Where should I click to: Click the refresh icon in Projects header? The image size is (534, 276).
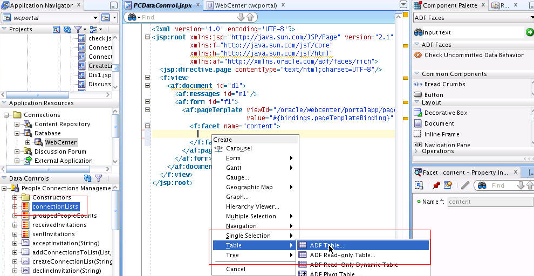(x=67, y=30)
